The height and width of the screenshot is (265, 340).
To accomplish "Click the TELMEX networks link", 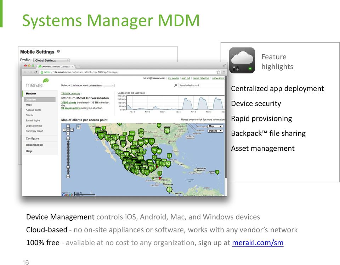I will pyautogui.click(x=71, y=93).
